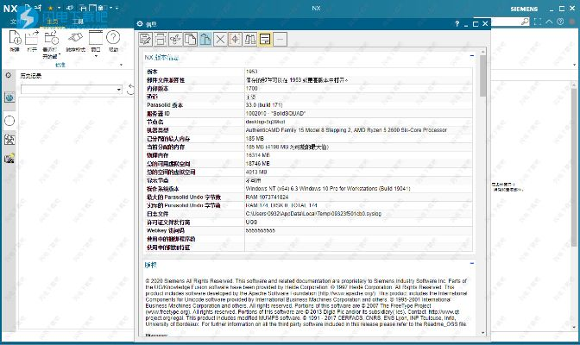
Task: Click the circled question help icon top right
Action: coord(560,22)
